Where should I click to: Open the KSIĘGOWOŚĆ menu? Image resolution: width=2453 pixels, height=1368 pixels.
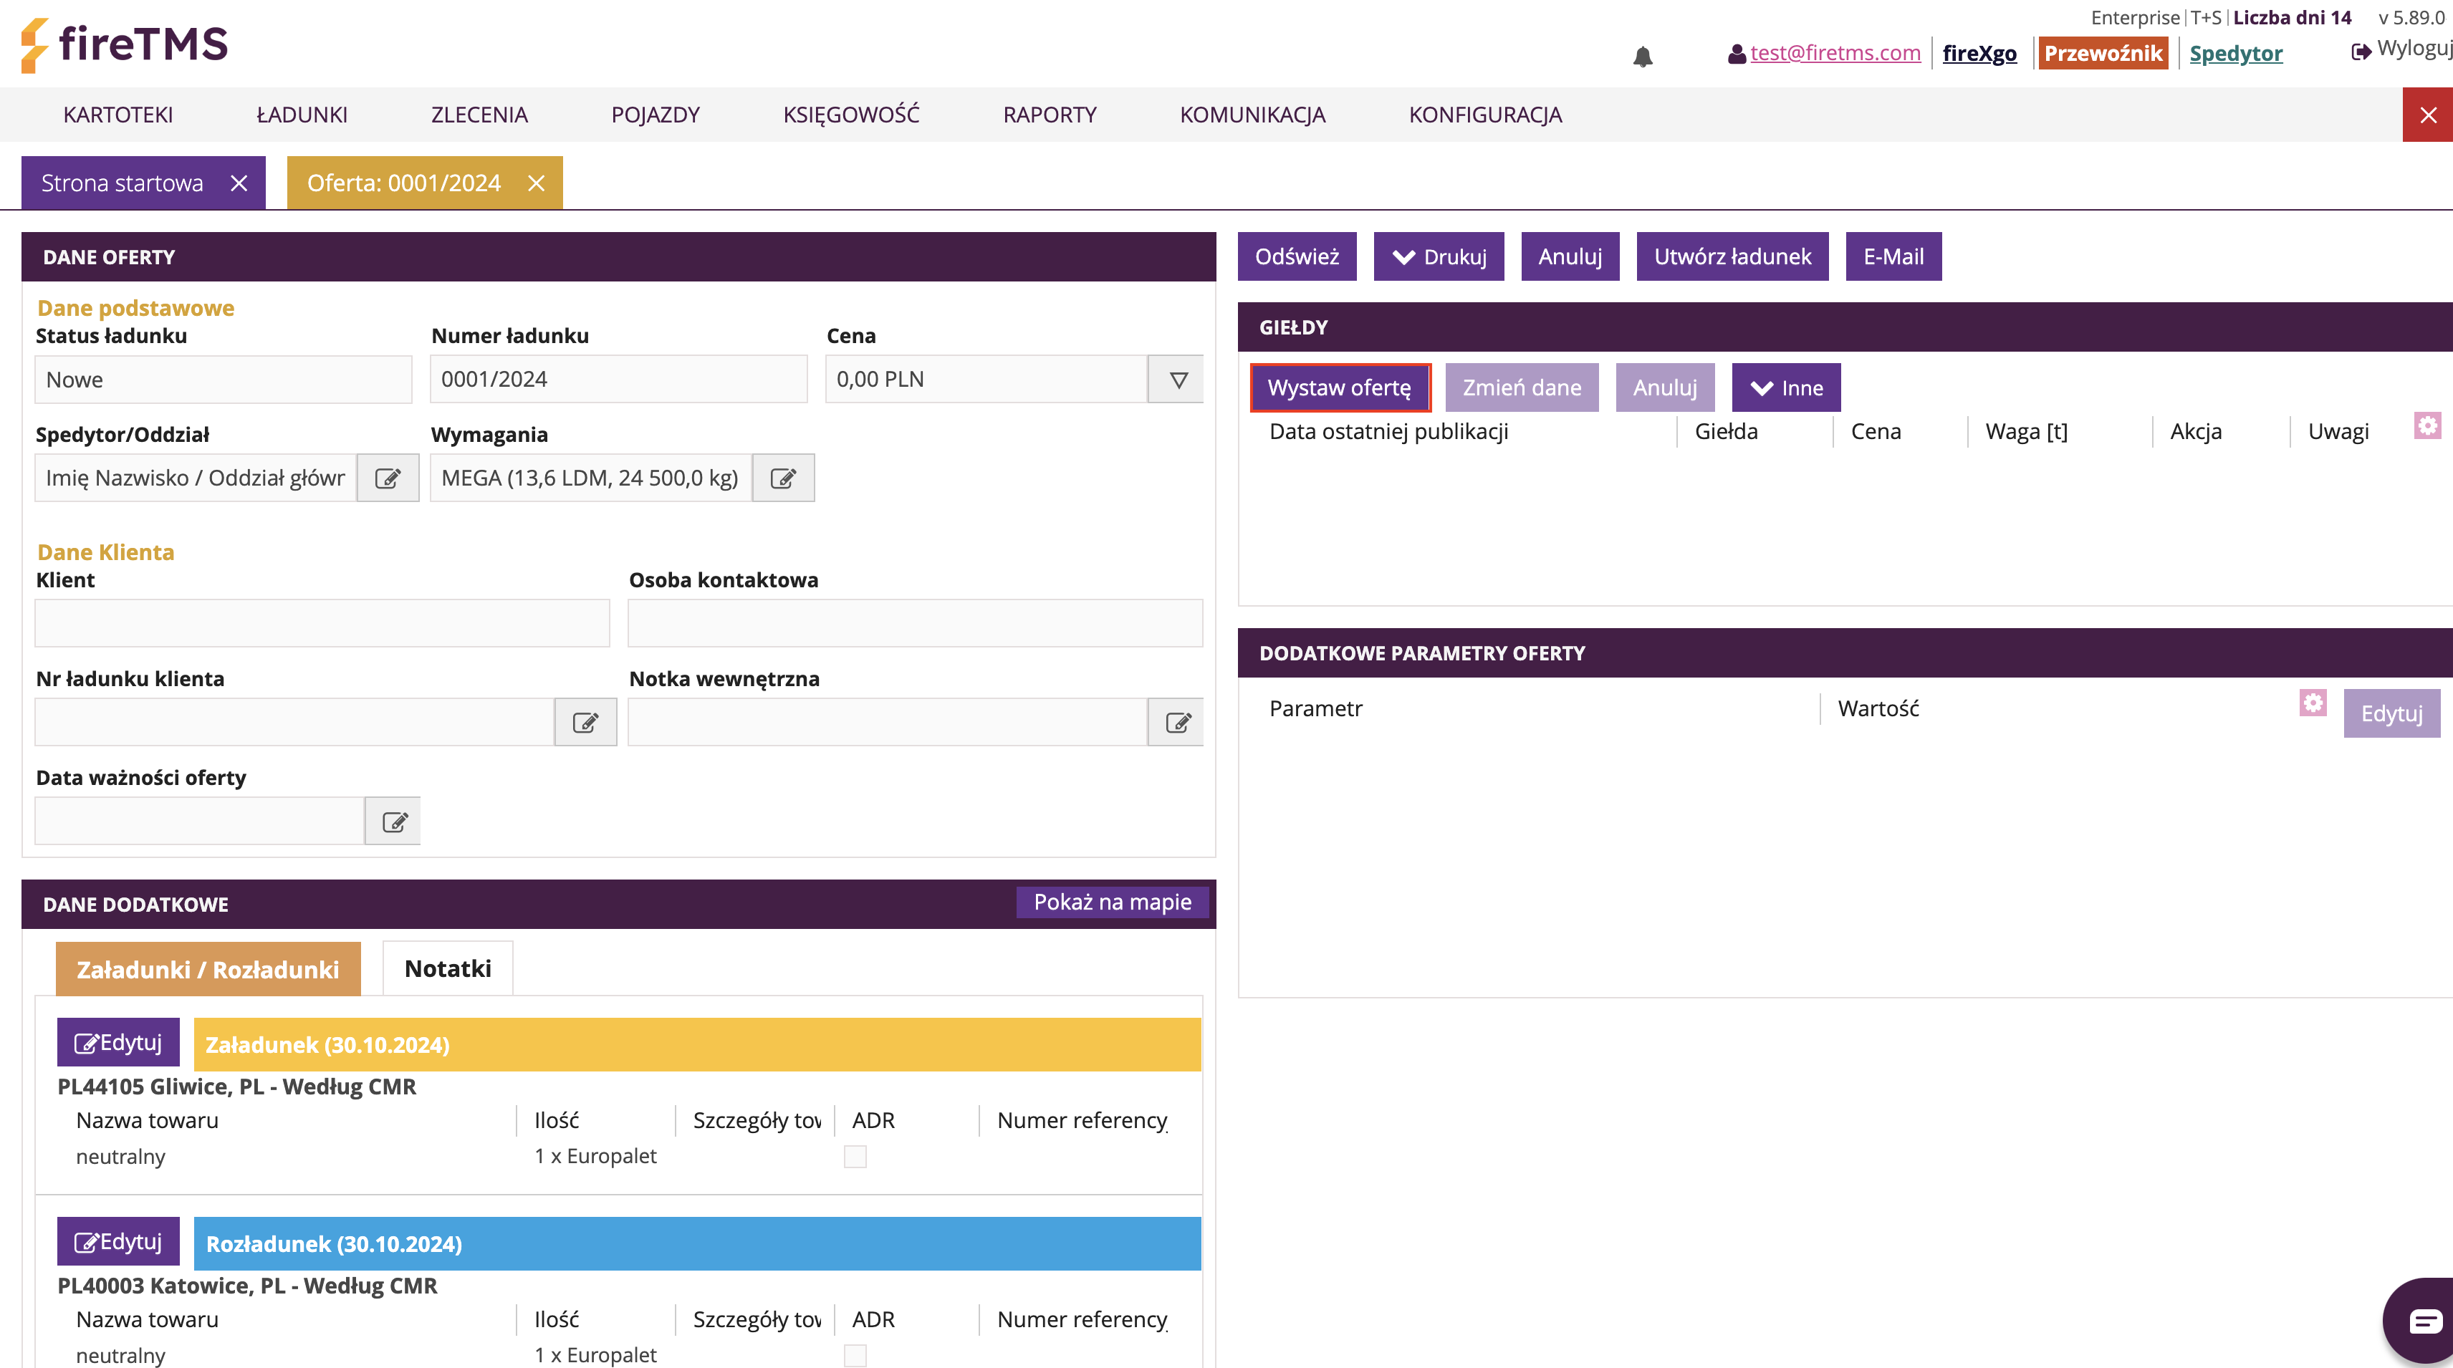(x=850, y=115)
